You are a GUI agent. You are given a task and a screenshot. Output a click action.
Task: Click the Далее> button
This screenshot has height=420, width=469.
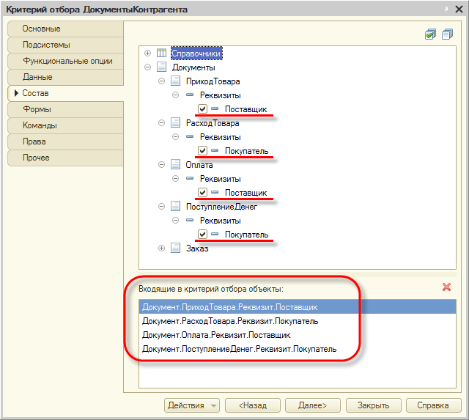click(313, 405)
